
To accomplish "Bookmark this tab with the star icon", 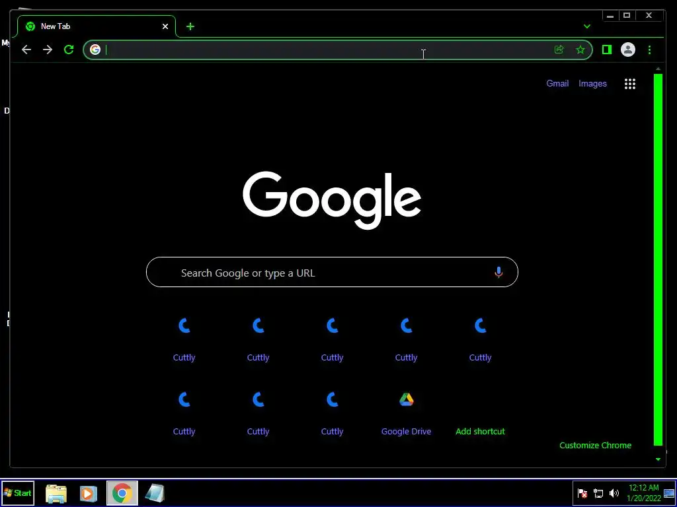I will tap(580, 50).
